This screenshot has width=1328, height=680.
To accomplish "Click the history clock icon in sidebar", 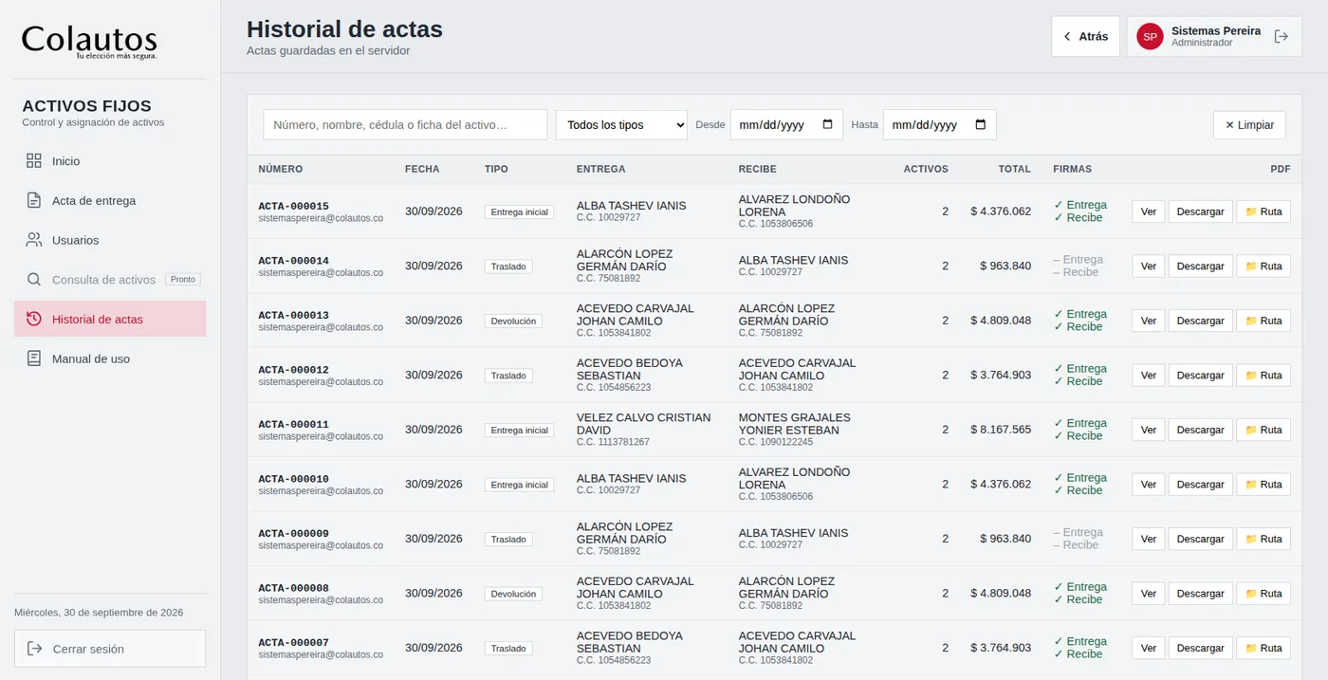I will click(34, 319).
